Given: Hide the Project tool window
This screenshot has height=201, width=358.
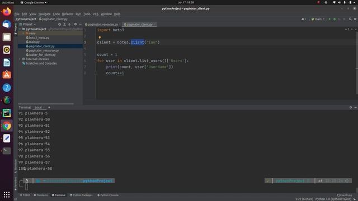Looking at the screenshot, I should click(x=81, y=24).
